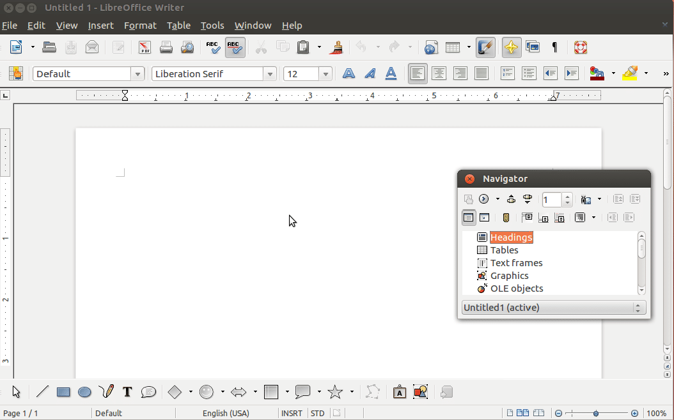Select the Freeform Line pencil tool

(106, 391)
